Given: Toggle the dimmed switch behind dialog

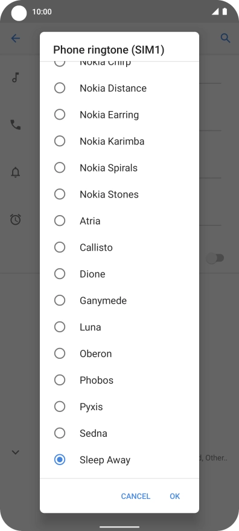Looking at the screenshot, I should tap(215, 259).
